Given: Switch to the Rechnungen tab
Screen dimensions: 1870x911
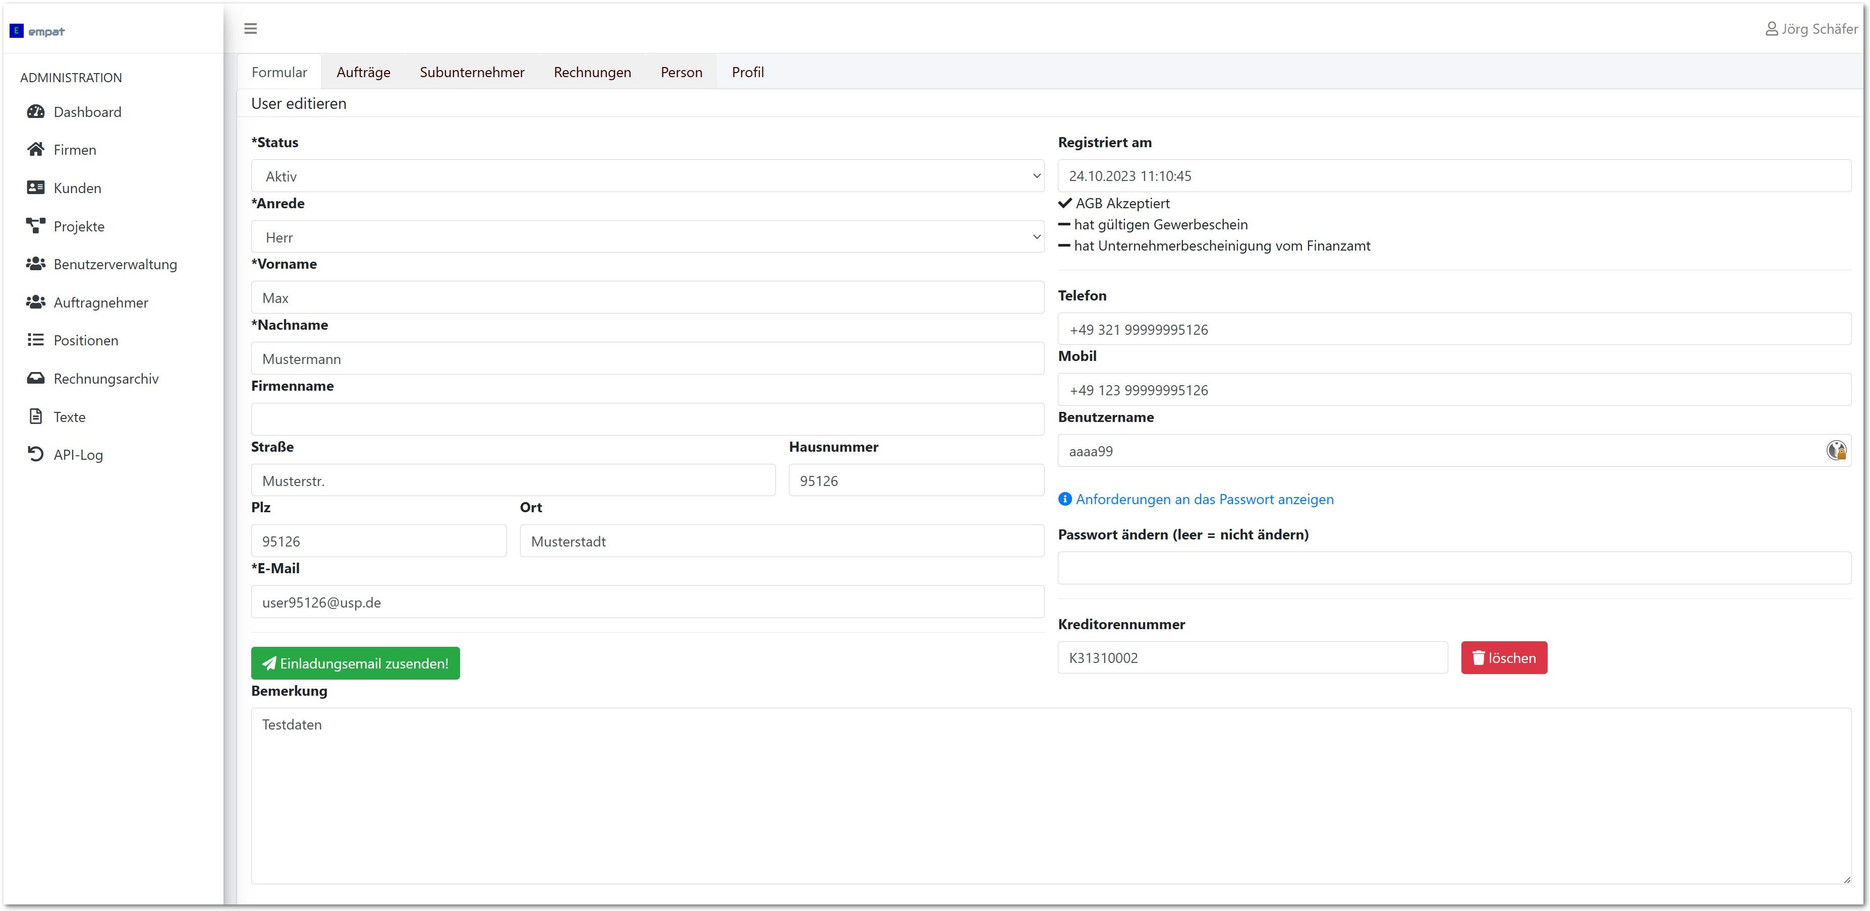Looking at the screenshot, I should click(x=592, y=72).
